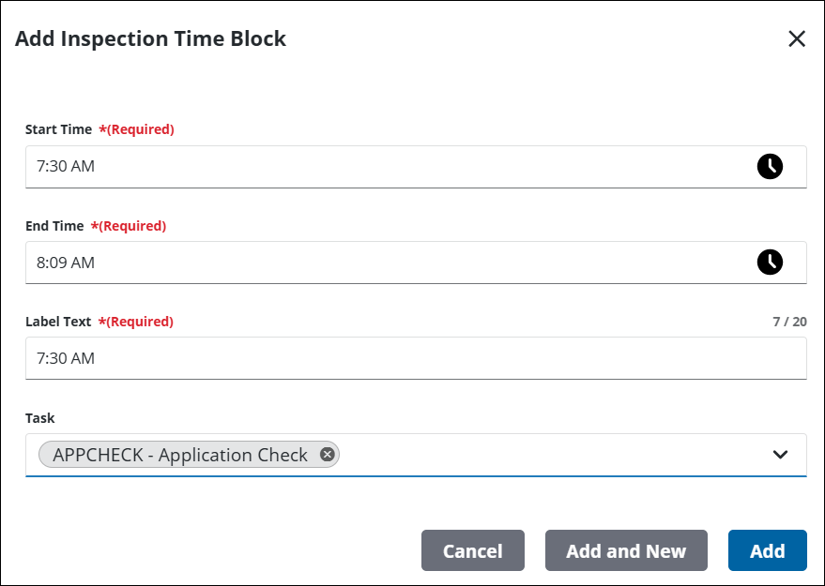Choose Add and New

tap(626, 551)
